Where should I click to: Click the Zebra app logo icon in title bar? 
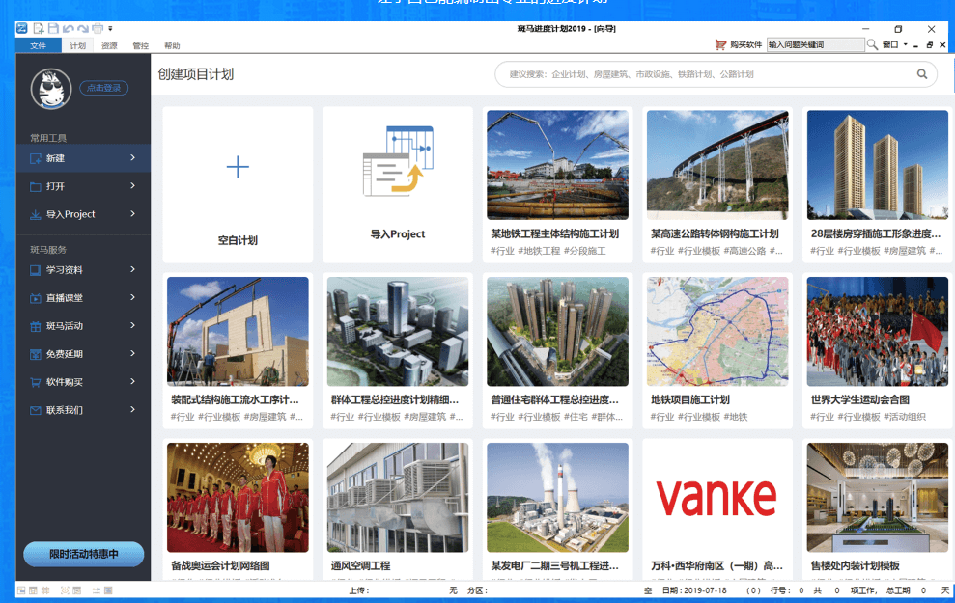22,29
